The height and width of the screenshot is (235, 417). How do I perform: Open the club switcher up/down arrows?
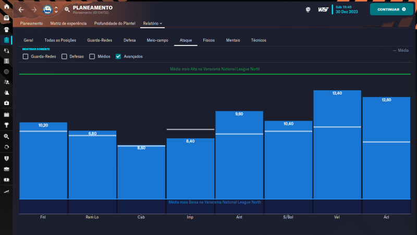pos(56,9)
